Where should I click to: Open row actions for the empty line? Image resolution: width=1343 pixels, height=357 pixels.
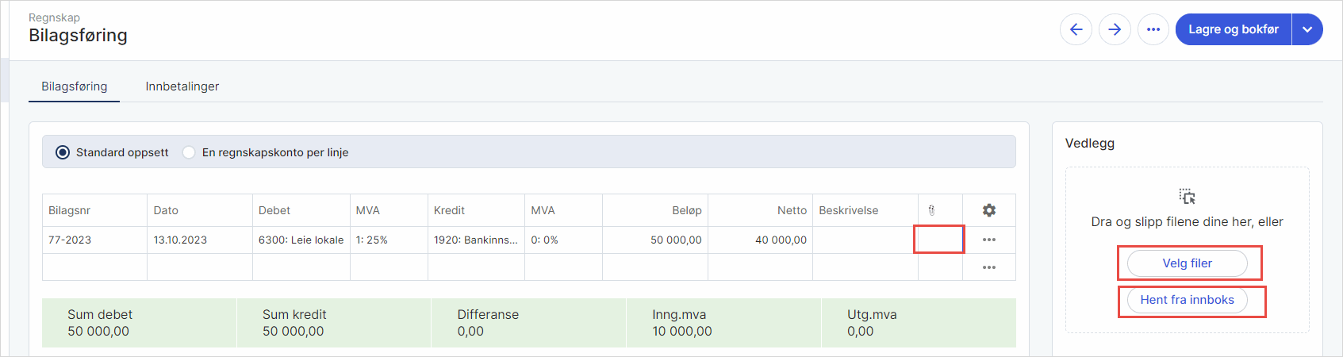point(988,267)
